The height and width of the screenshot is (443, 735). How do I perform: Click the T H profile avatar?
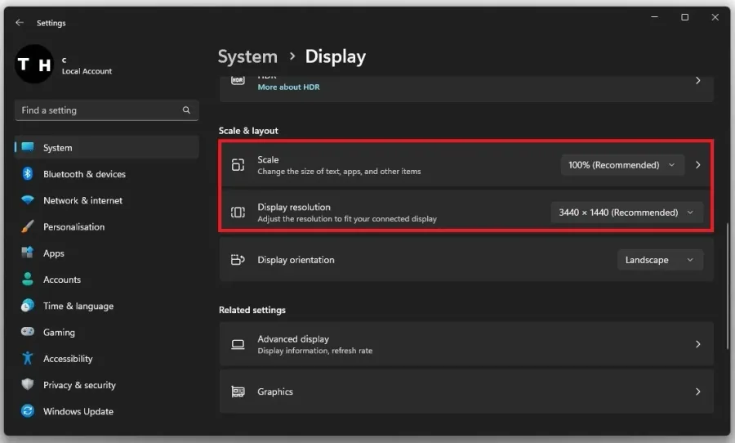(x=34, y=65)
